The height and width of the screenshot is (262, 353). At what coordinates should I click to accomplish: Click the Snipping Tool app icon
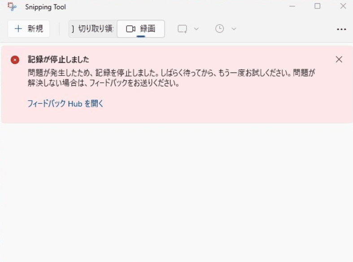click(x=12, y=7)
